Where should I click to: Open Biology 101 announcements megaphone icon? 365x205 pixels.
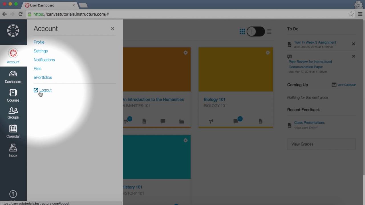tap(211, 121)
